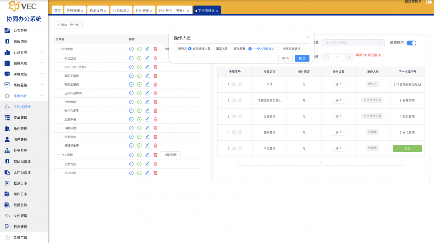Expand the 请假流程 tree node

[x=62, y=128]
